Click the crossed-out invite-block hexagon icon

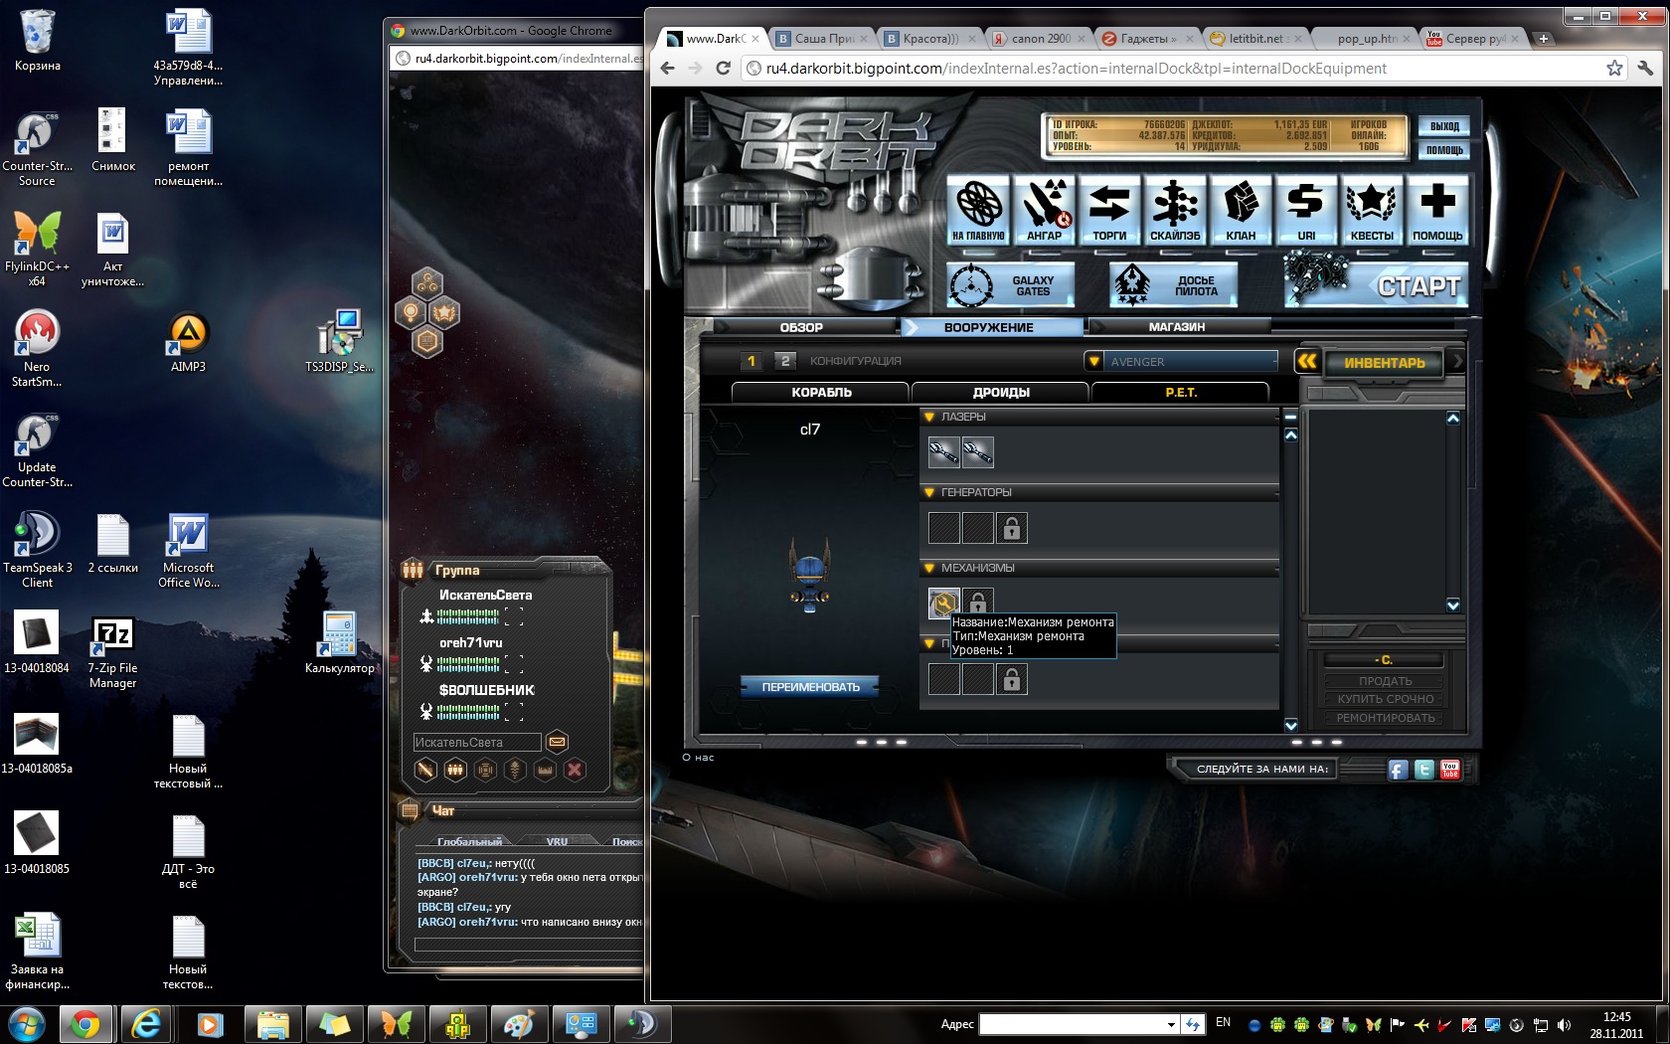(425, 770)
